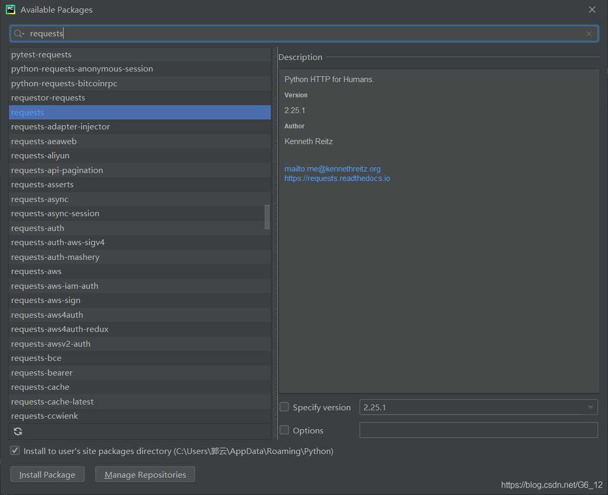
Task: Enable the Specify version checkbox
Action: 285,407
